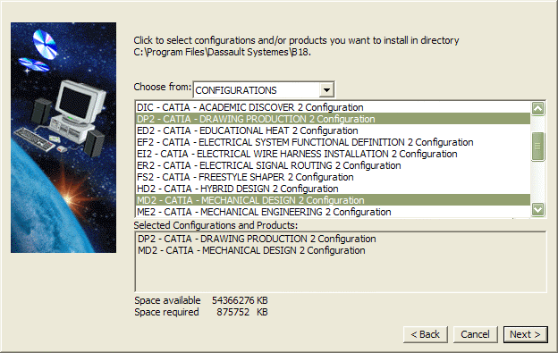Image resolution: width=558 pixels, height=353 pixels.
Task: Click the configurations list scrollbar thumb
Action: [x=537, y=147]
